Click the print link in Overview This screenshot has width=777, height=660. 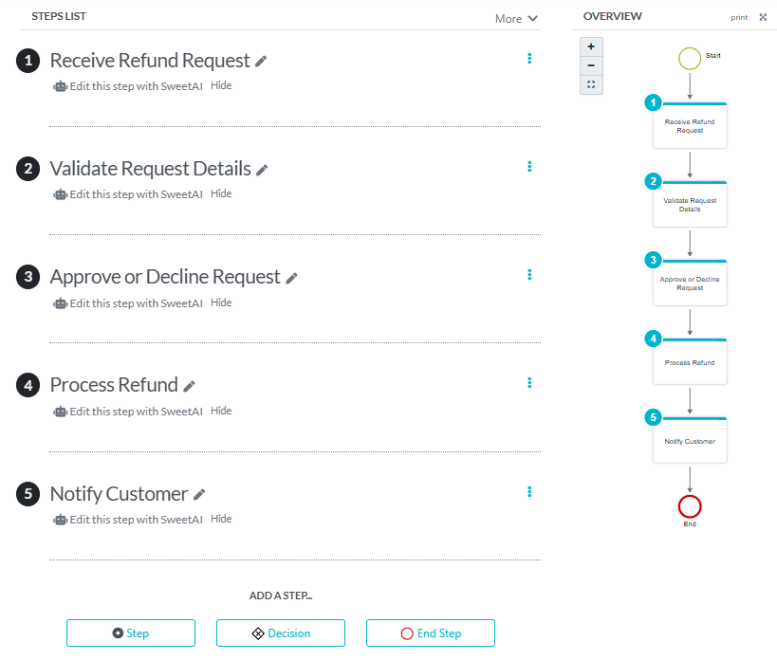[739, 17]
